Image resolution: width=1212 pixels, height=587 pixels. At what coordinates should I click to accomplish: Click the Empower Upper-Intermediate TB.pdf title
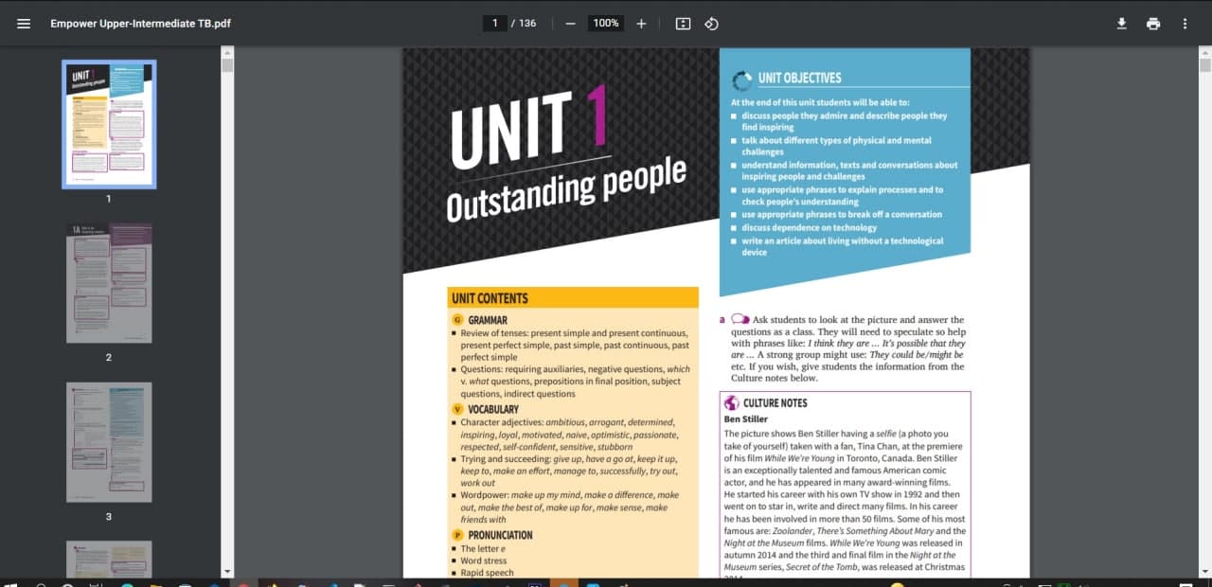tap(140, 24)
